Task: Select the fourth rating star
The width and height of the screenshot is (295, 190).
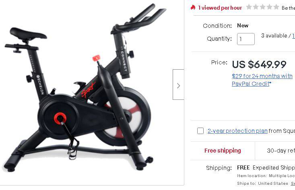Action: (x=269, y=7)
